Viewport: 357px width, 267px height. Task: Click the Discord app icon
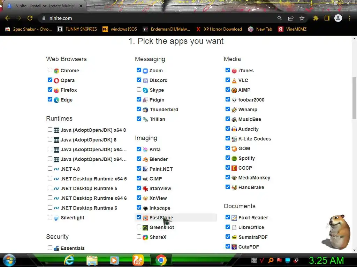click(x=145, y=81)
